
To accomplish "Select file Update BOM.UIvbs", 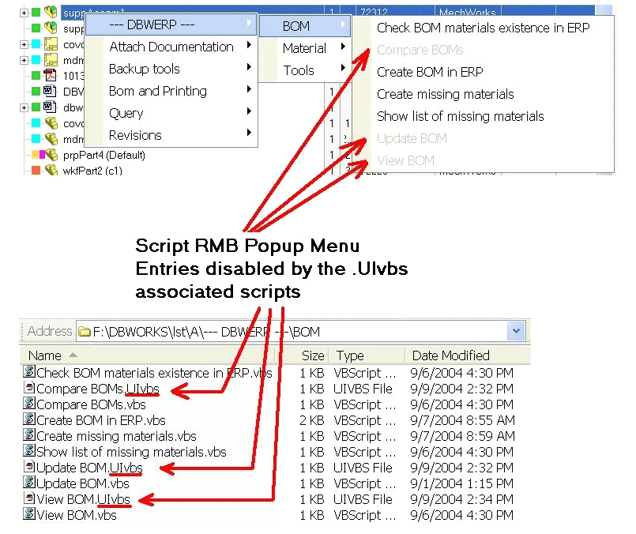I will (x=89, y=468).
